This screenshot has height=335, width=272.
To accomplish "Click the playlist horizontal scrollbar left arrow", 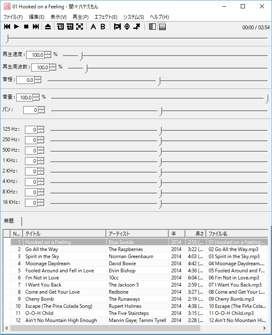I will point(7,328).
